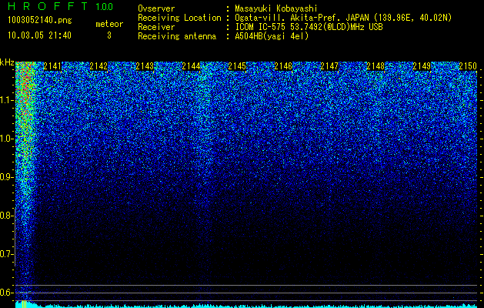This screenshot has height=308, width=484.
Task: Click the yellow peak in the bottom power graph
Action: (x=25, y=303)
